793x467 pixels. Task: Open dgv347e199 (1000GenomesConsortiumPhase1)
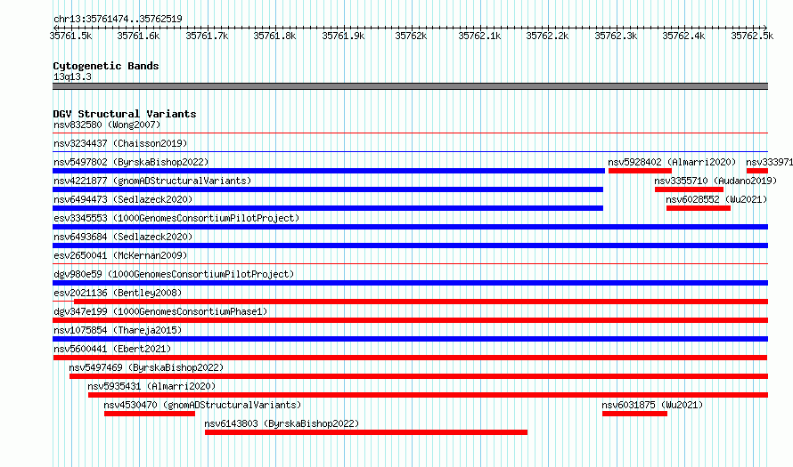(160, 311)
